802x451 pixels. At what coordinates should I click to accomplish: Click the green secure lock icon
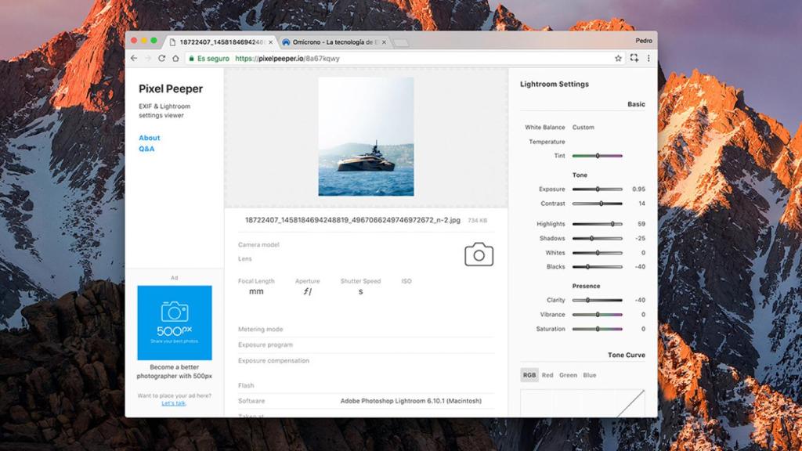[191, 58]
